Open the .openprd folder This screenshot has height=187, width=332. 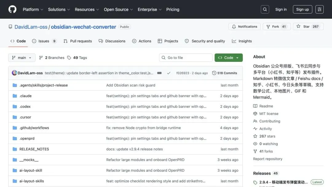point(27,138)
